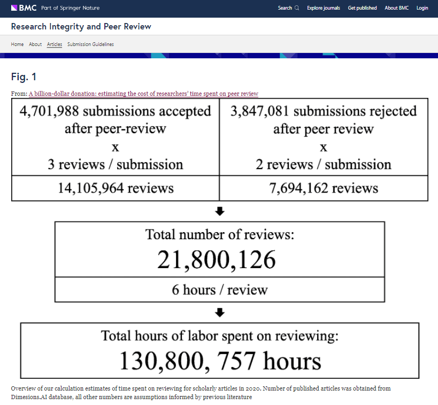Click the submissions rejected box in the figure
The width and height of the screenshot is (438, 405).
[x=323, y=137]
